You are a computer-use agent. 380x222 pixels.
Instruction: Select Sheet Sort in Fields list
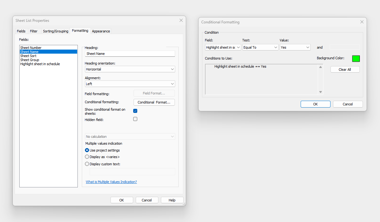click(48, 56)
